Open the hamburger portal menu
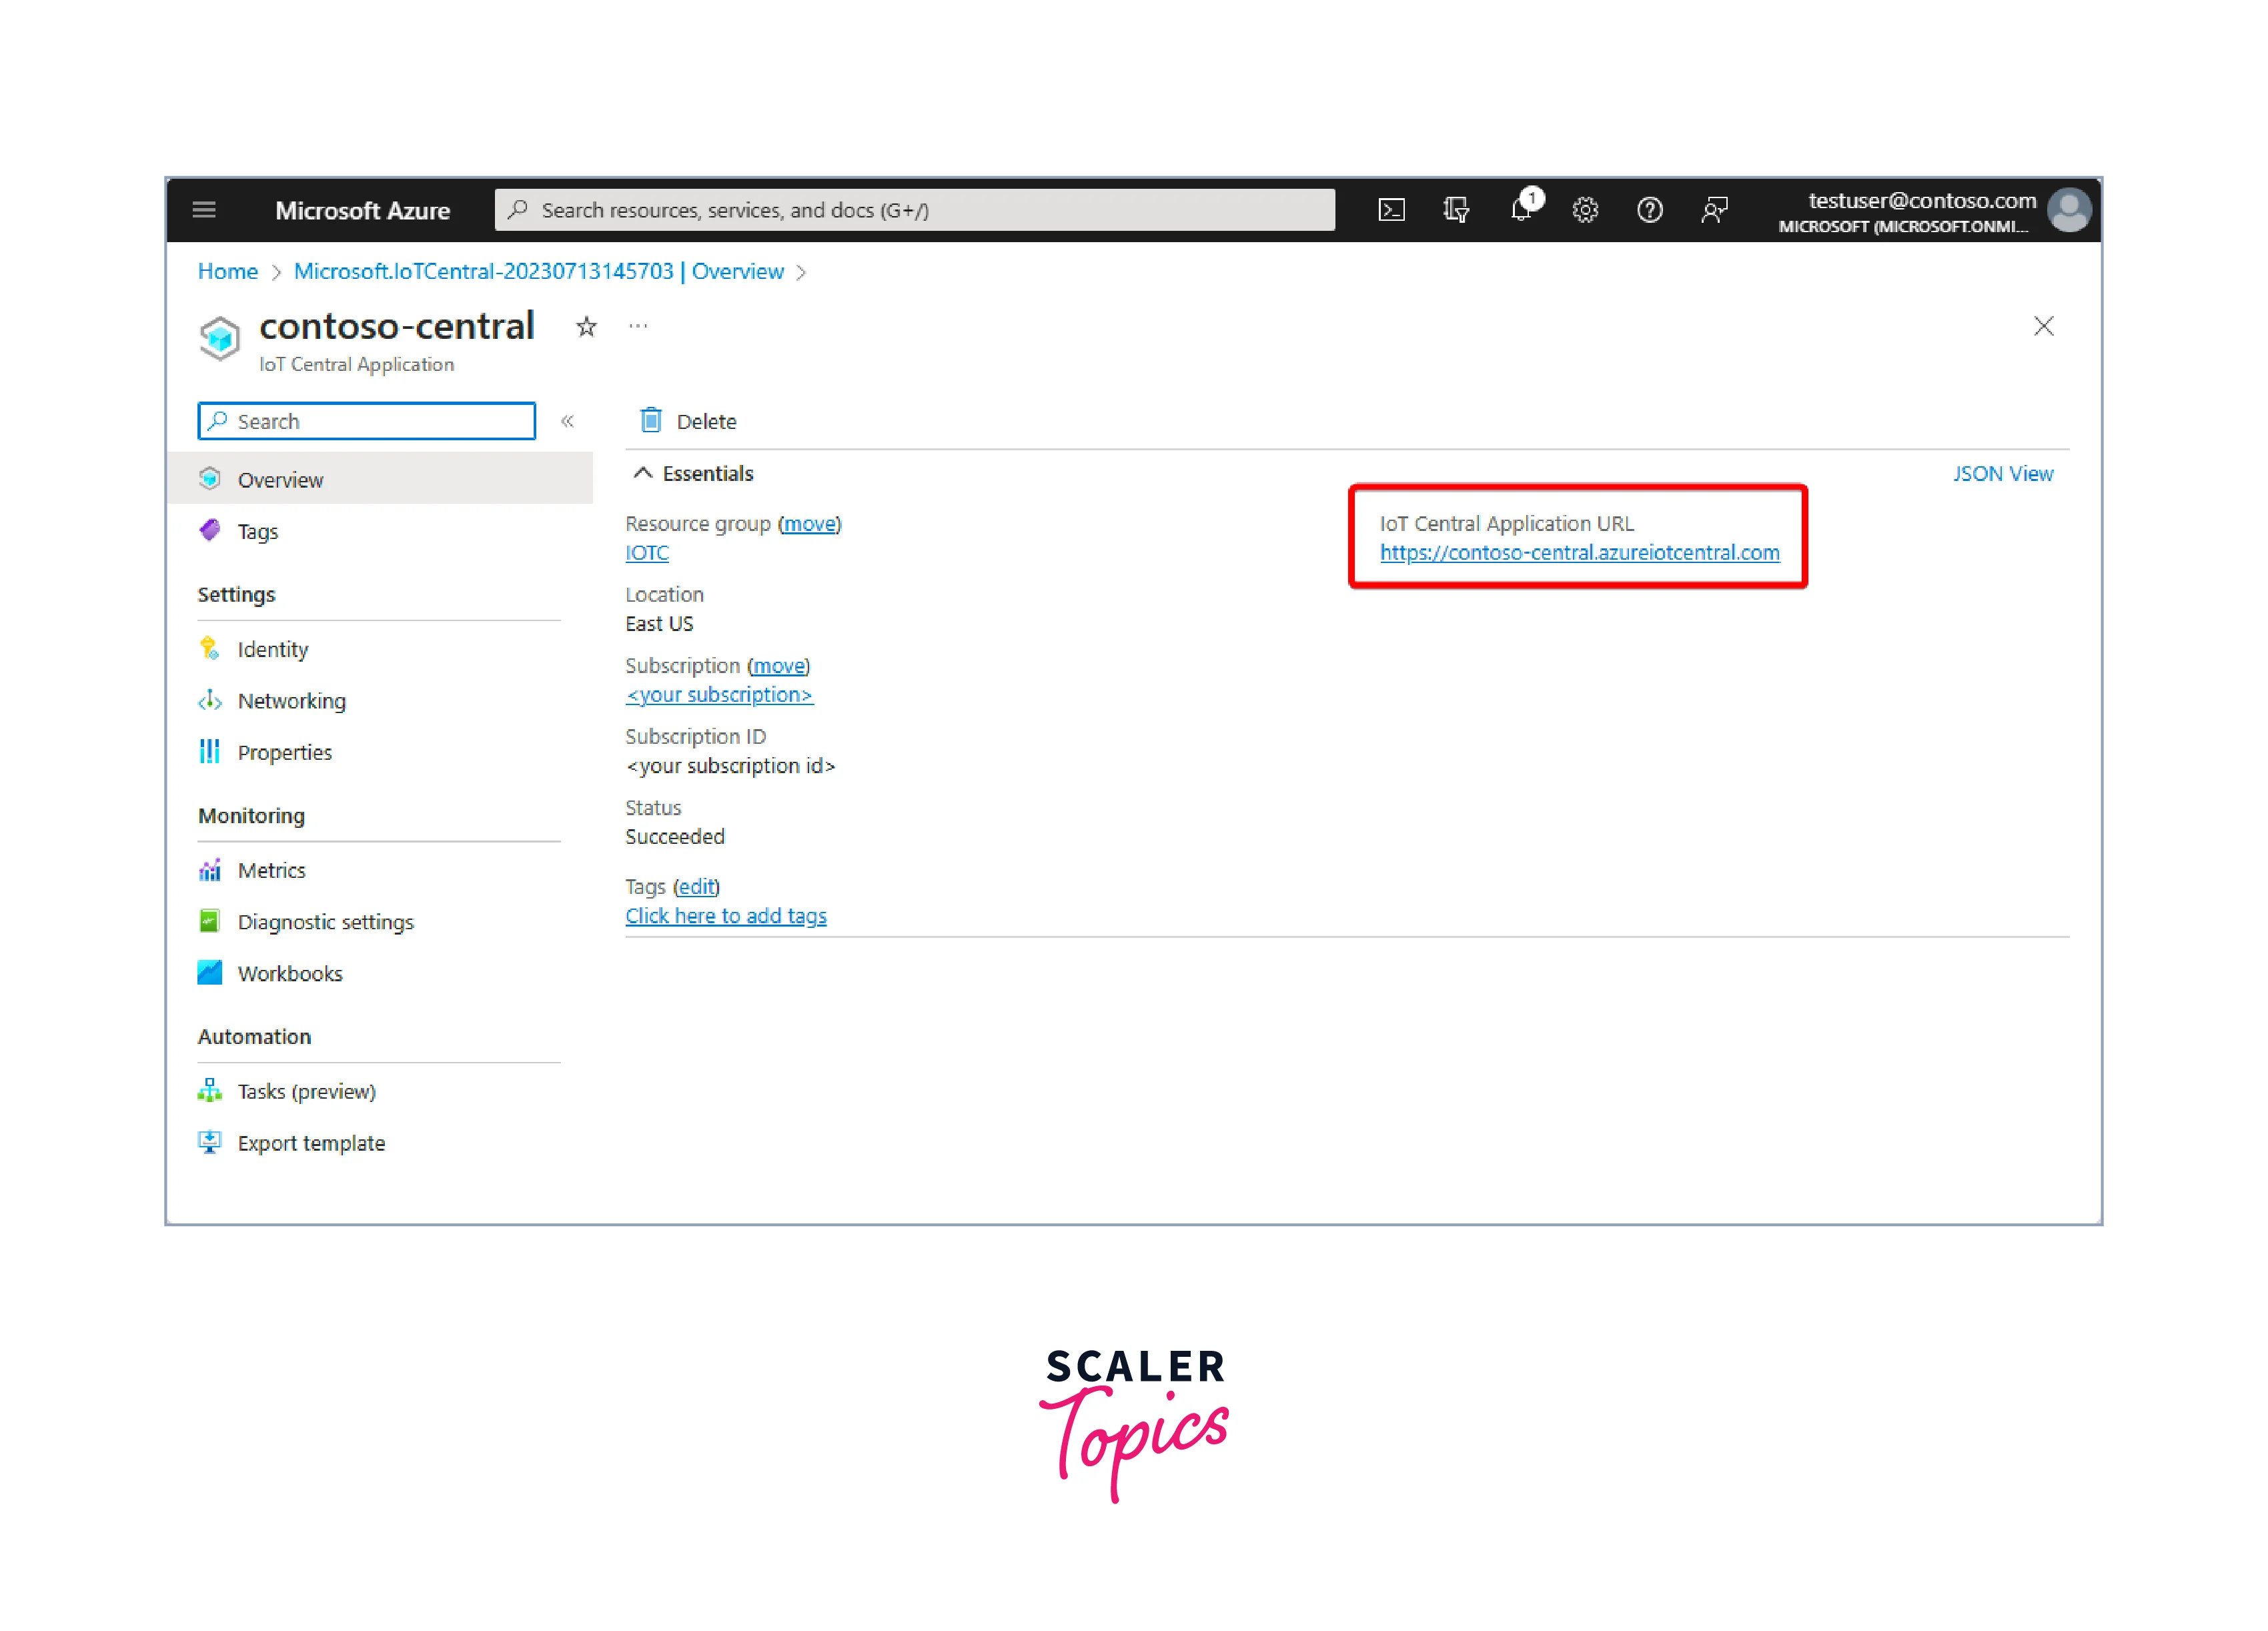The height and width of the screenshot is (1631, 2268). click(x=204, y=210)
